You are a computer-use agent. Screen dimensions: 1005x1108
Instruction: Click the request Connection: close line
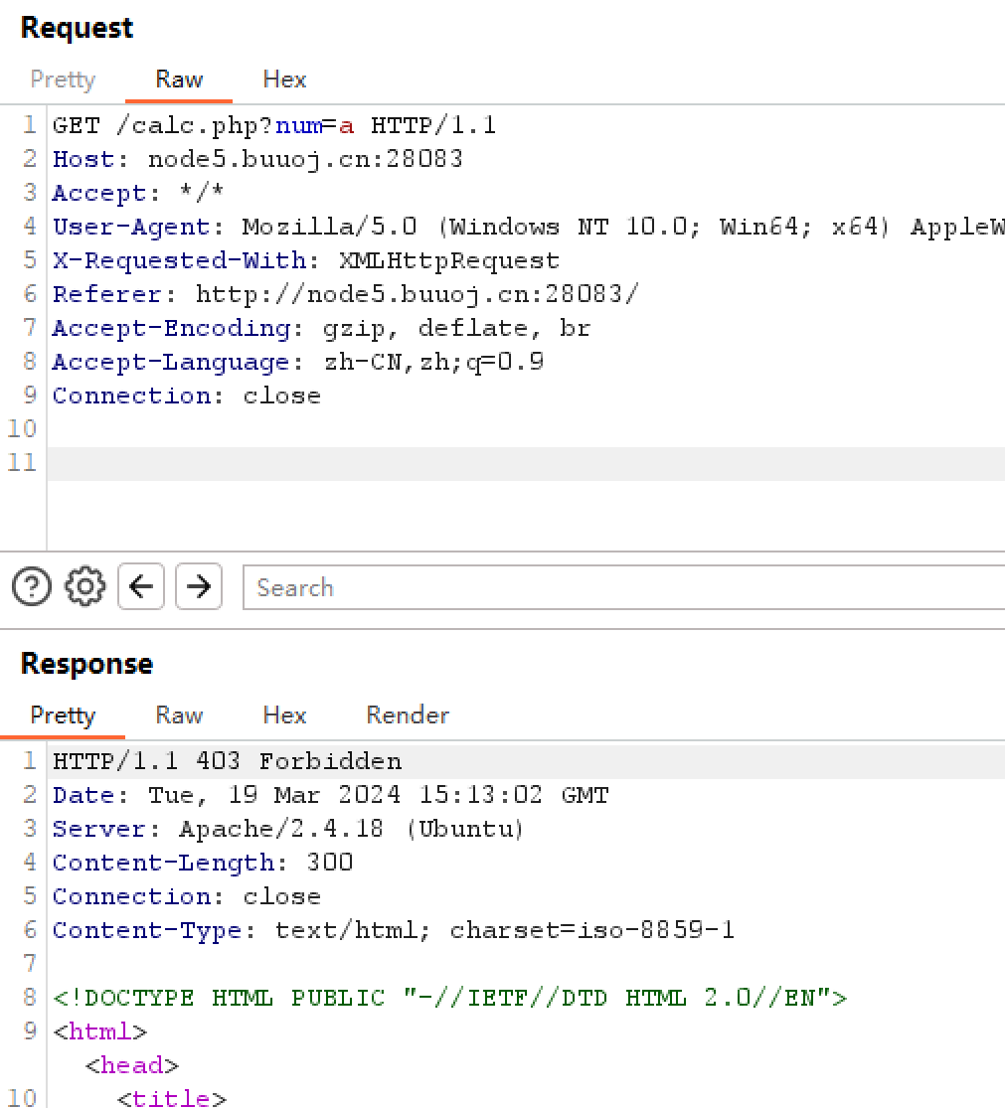(187, 396)
